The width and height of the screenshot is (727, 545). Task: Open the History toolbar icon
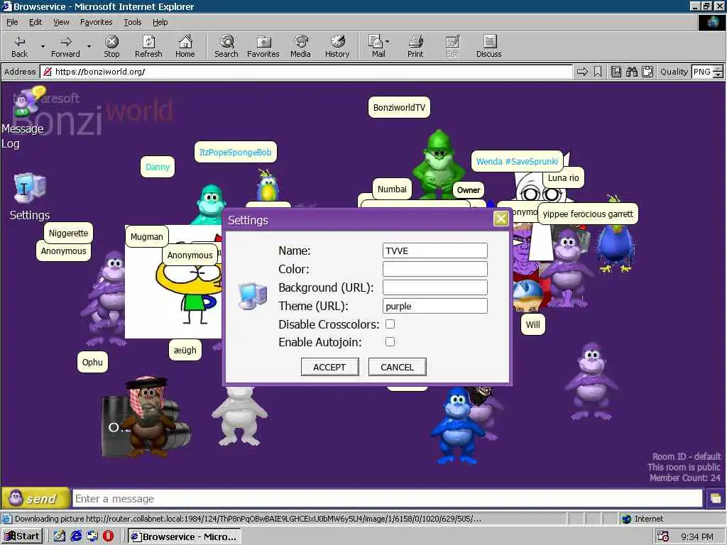pos(337,46)
